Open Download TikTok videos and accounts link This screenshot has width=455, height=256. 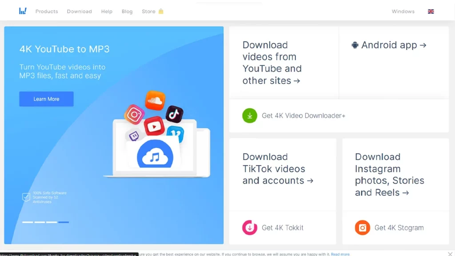pos(277,169)
